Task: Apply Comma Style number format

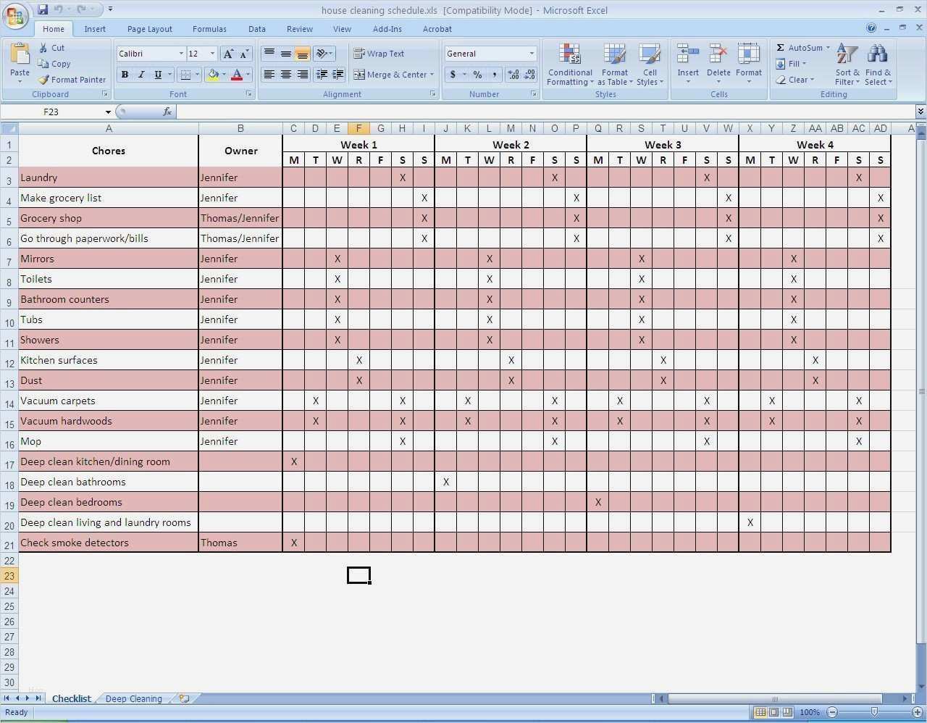Action: pyautogui.click(x=494, y=75)
